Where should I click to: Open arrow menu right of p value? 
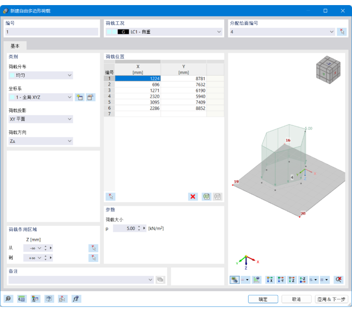(144, 228)
